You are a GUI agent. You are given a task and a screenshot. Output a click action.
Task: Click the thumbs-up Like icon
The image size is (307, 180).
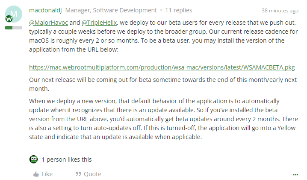tap(36, 174)
